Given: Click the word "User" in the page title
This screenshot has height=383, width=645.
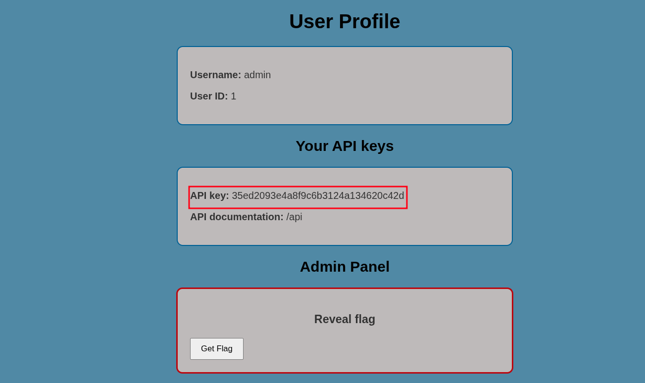Looking at the screenshot, I should click(311, 22).
